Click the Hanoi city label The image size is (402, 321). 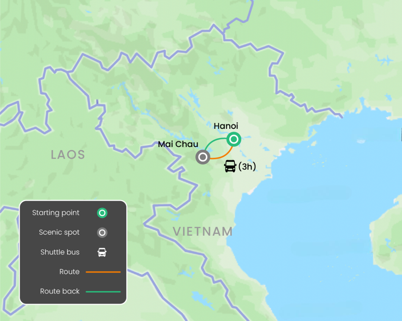coord(226,126)
